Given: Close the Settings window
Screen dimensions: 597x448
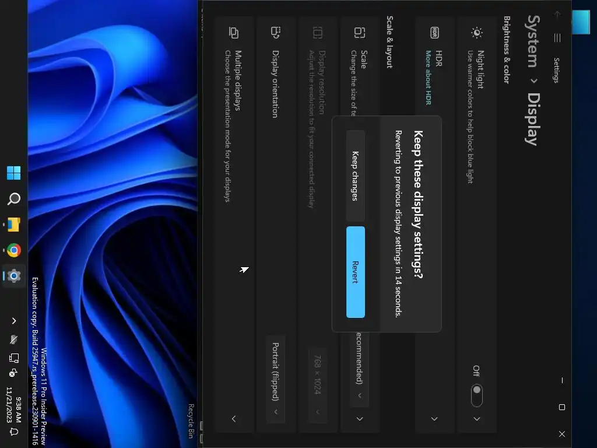Looking at the screenshot, I should pos(562,433).
